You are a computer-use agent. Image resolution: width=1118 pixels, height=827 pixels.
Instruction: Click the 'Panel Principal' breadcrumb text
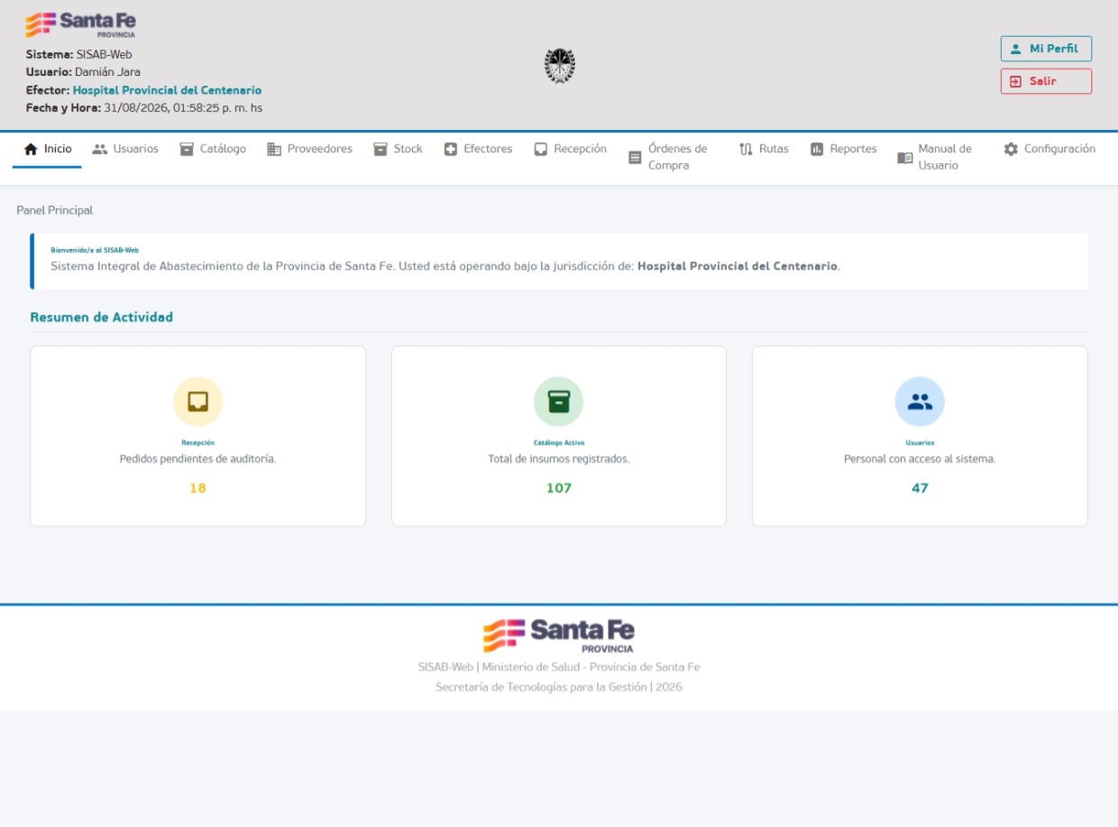click(55, 210)
